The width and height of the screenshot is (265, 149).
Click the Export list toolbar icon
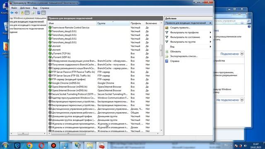[33, 13]
